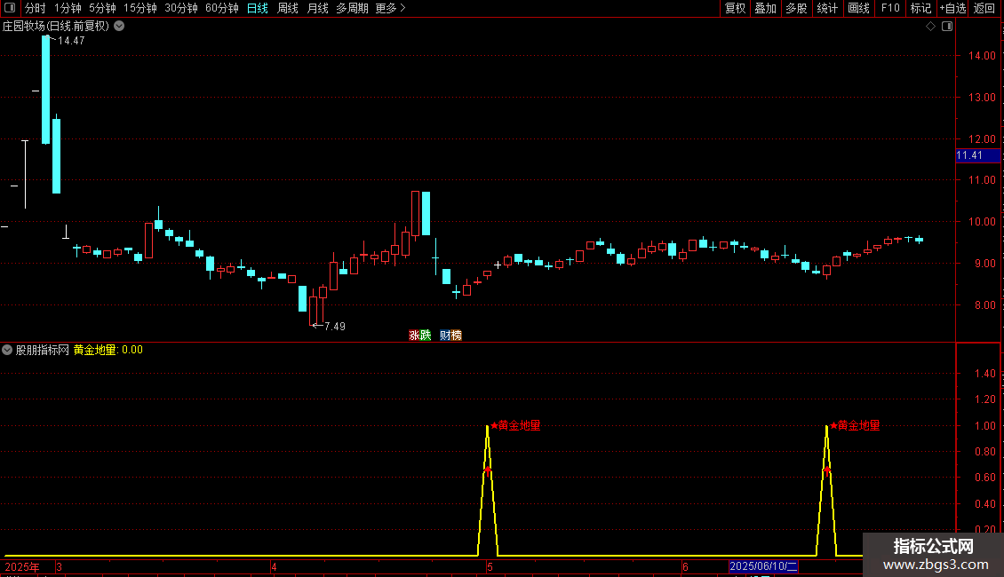The width and height of the screenshot is (1004, 577).
Task: Open the 统计 statistics tool
Action: [x=827, y=8]
